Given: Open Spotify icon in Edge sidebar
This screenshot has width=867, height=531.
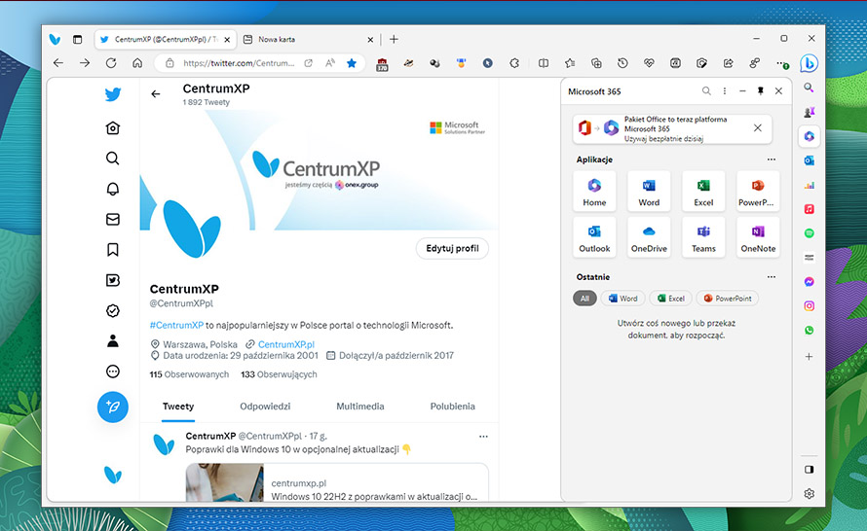Looking at the screenshot, I should pyautogui.click(x=809, y=233).
